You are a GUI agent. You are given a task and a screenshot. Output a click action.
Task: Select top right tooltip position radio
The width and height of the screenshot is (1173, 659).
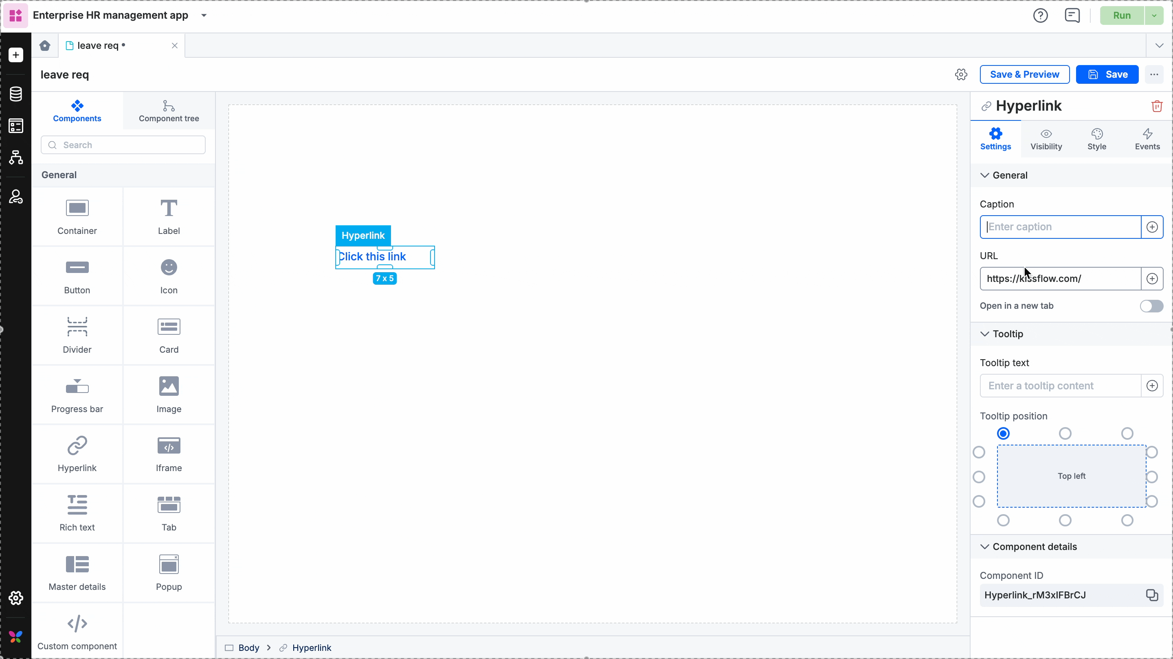click(x=1127, y=433)
